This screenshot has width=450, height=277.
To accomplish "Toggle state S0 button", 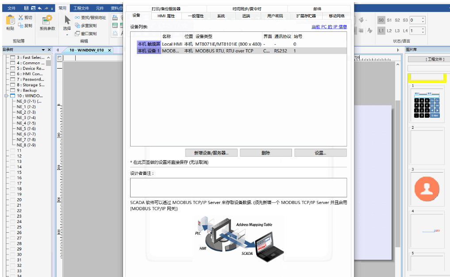I will 381,20.
